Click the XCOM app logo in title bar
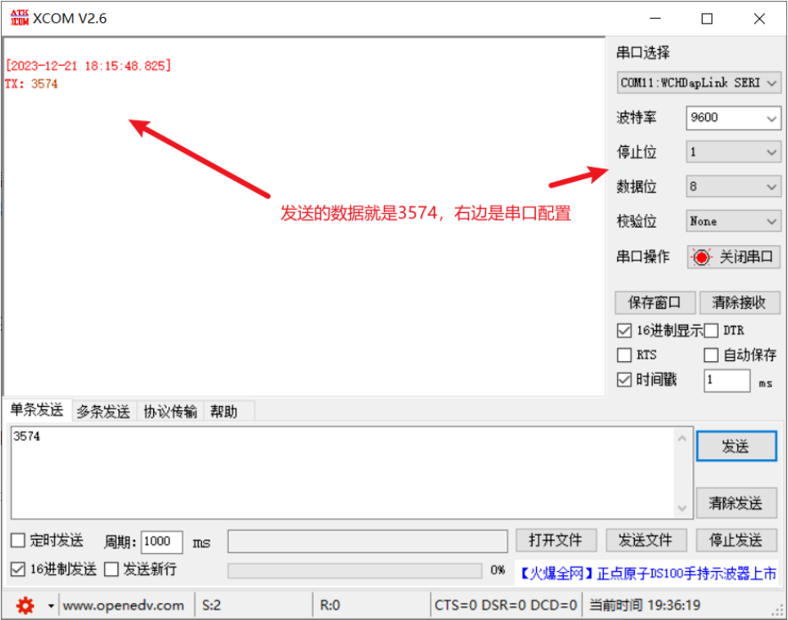 [x=19, y=18]
